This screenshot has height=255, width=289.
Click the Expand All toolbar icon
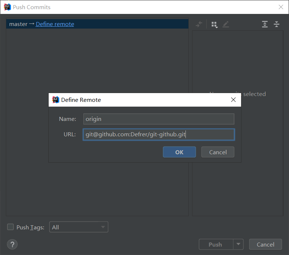coord(265,25)
